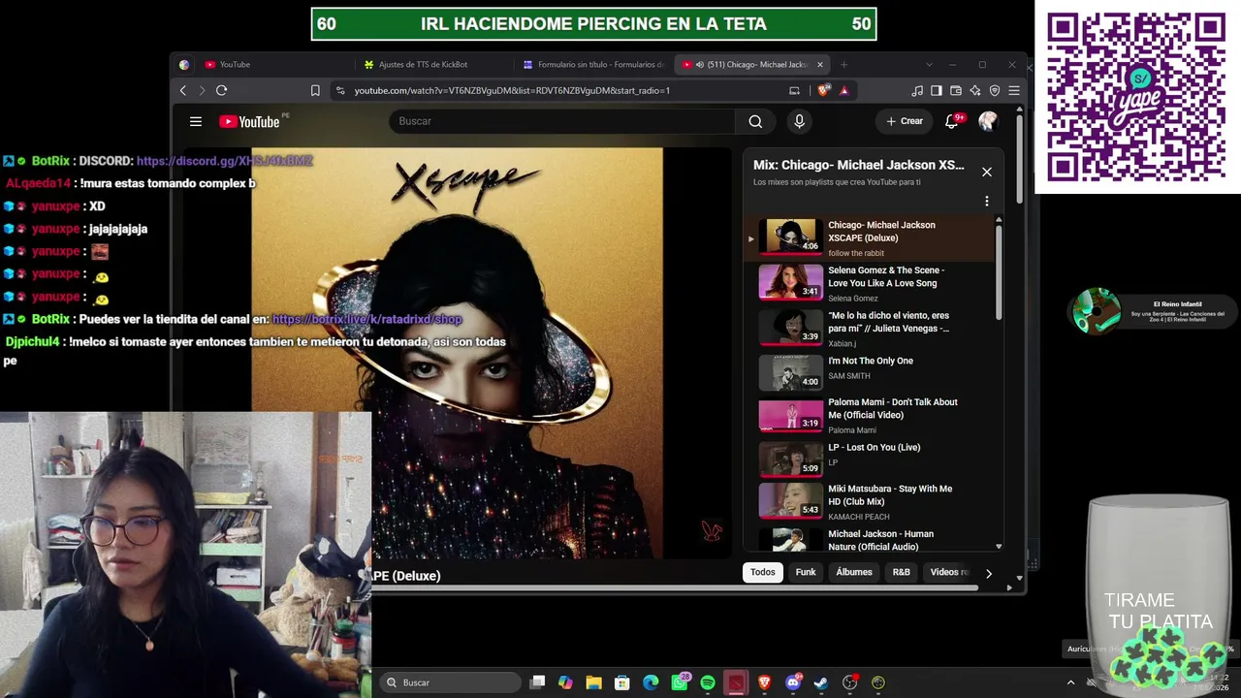The width and height of the screenshot is (1241, 698).
Task: Switch to the first YouTube tab
Action: [274, 65]
